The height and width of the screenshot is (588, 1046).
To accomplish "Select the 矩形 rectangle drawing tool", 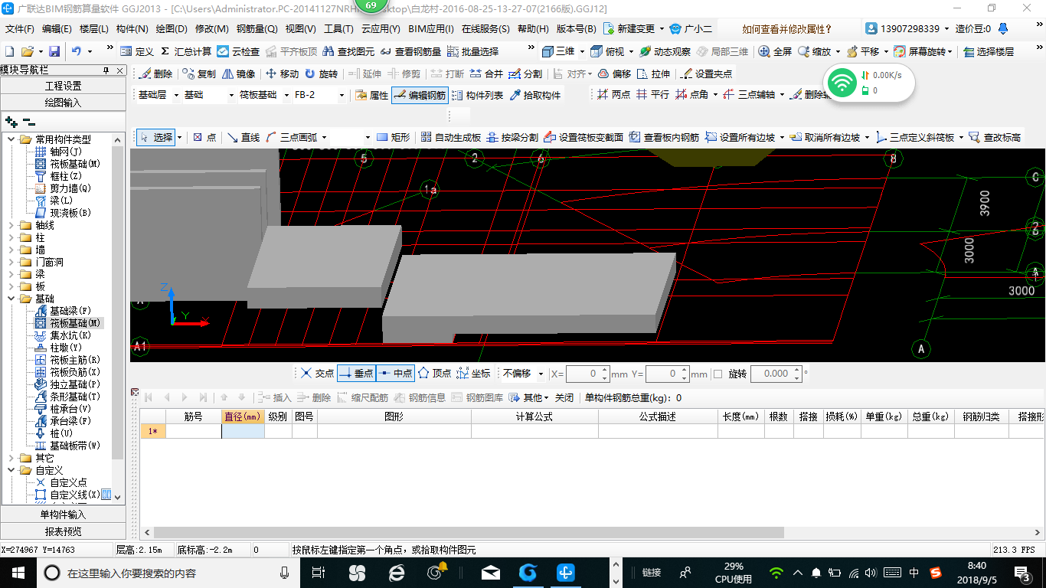I will 394,137.
